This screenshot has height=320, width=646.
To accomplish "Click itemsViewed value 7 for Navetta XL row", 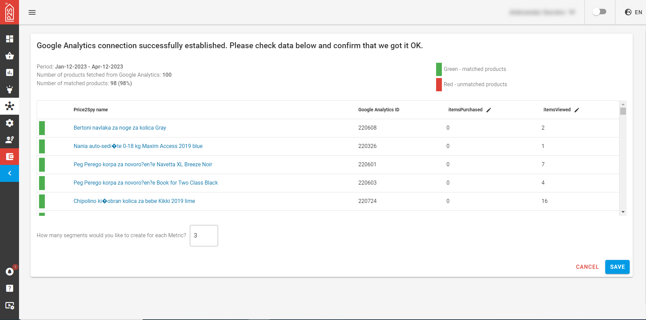I will pyautogui.click(x=543, y=165).
